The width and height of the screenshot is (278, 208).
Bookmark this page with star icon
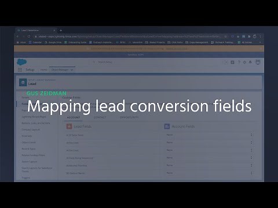click(x=225, y=36)
